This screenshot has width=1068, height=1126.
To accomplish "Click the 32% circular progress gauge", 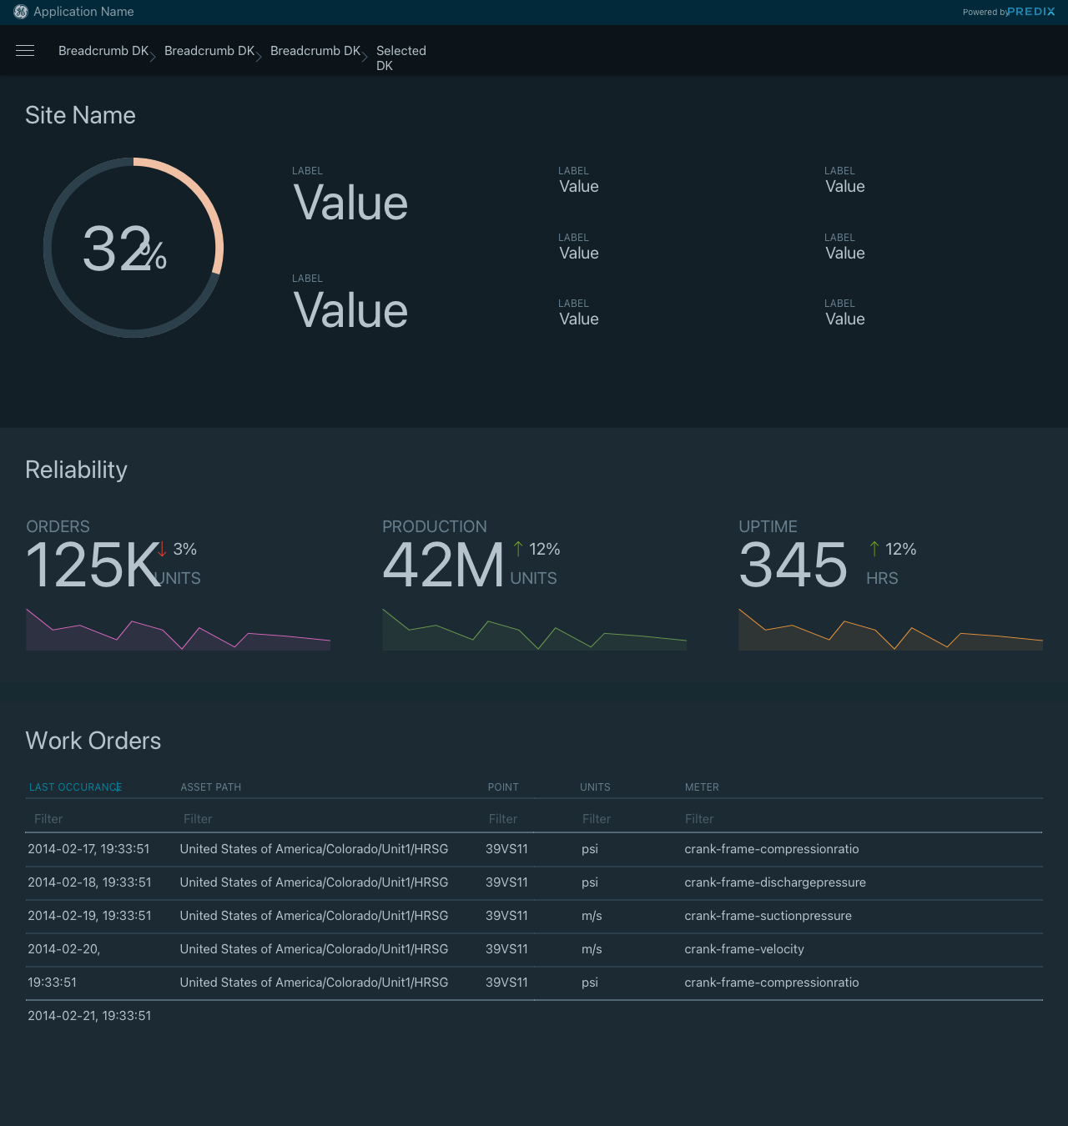I will tap(133, 248).
